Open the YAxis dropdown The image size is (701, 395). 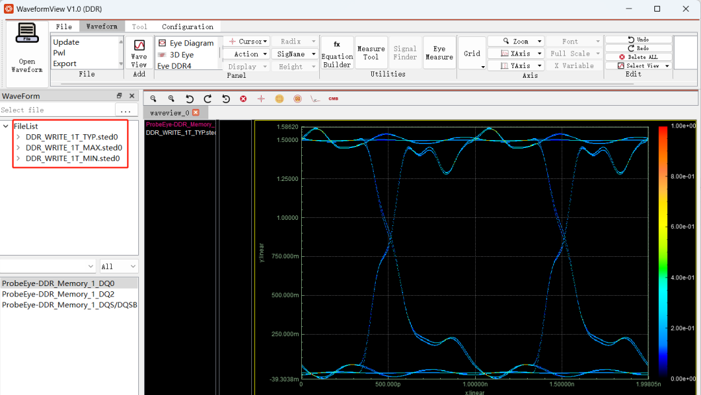coord(516,66)
